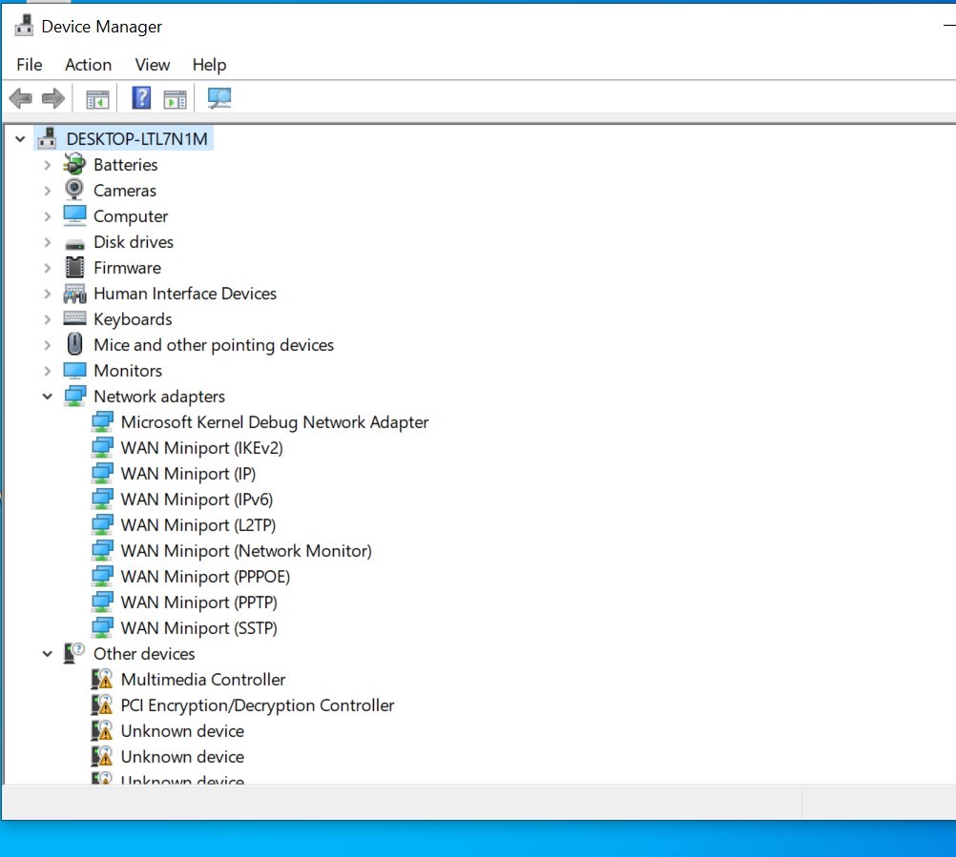Screen dimensions: 956x857
Task: Expand the Cameras category
Action: 48,191
